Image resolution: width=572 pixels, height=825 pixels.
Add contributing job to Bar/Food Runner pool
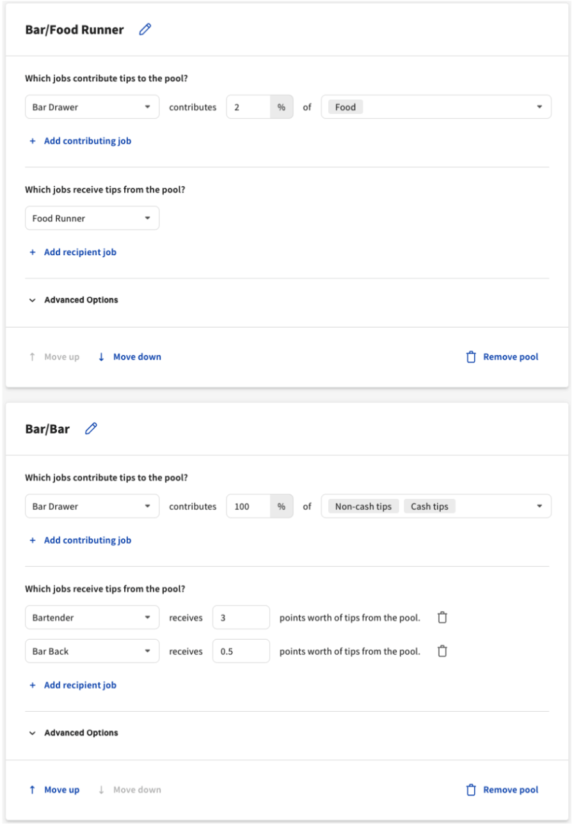pyautogui.click(x=81, y=141)
